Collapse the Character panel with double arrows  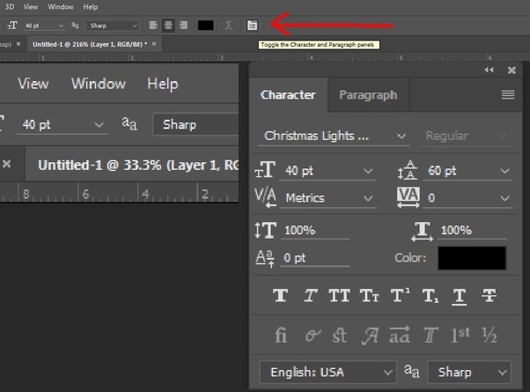click(489, 70)
